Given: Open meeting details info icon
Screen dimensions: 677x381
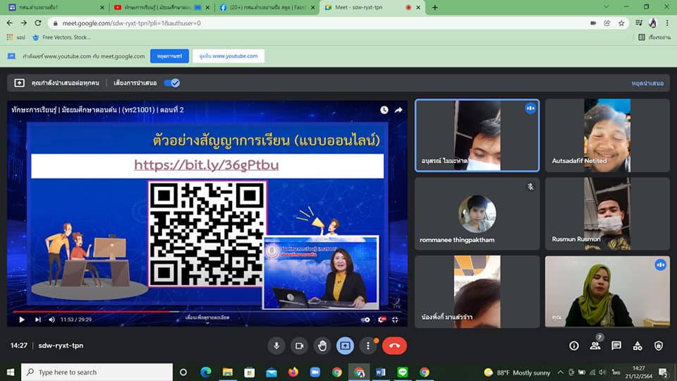Looking at the screenshot, I should click(574, 346).
